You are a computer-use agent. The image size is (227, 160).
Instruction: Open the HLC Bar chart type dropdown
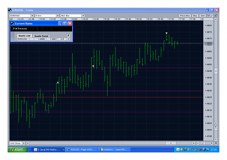[83, 16]
